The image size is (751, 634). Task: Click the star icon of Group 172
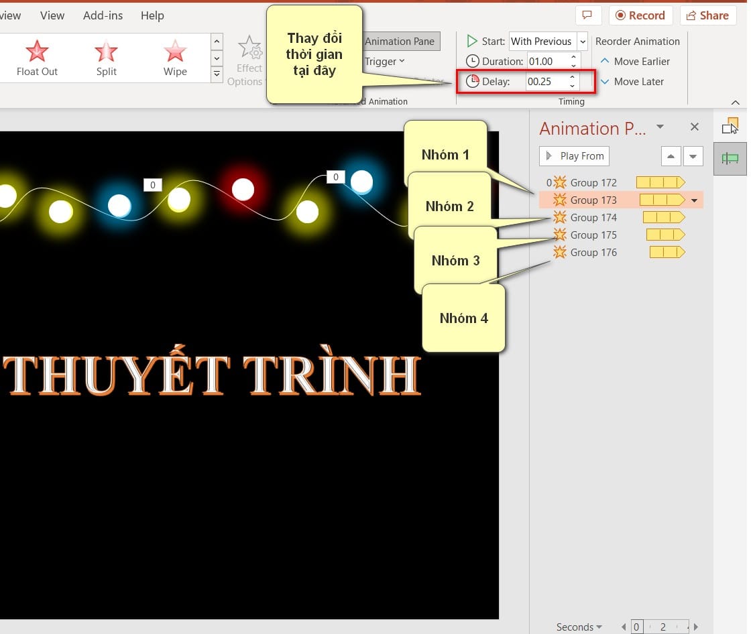click(x=560, y=182)
